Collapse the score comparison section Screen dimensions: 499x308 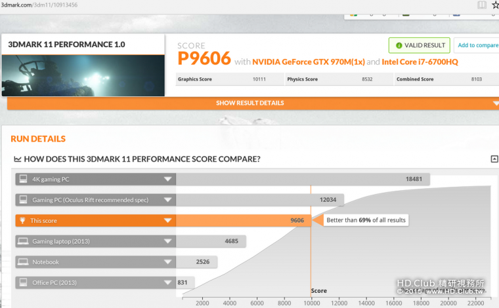pyautogui.click(x=494, y=159)
